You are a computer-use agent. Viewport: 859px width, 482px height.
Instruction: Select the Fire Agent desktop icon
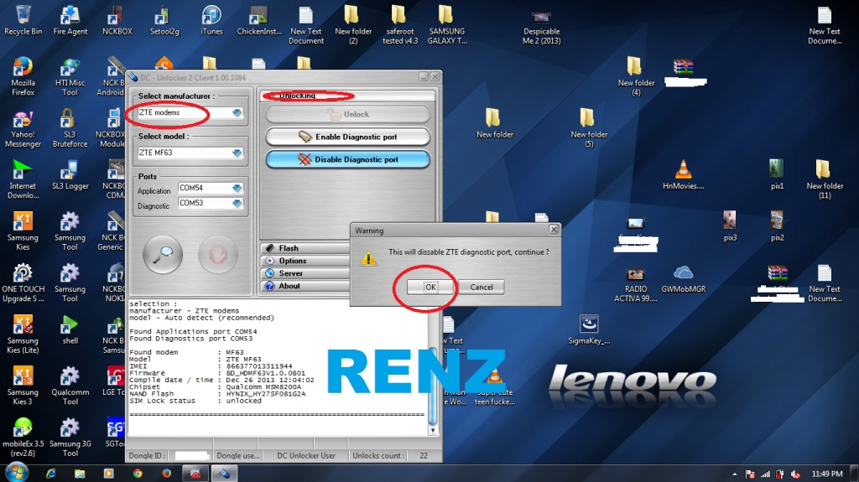tap(70, 20)
